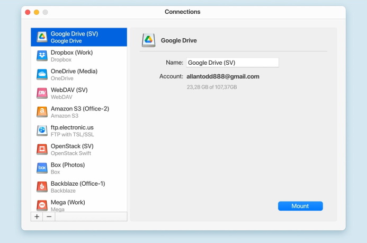Click the ftp.electronic.us globe drive icon
Screen dimensions: 367x243
[42, 131]
